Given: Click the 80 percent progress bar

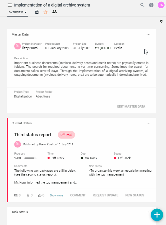Looking at the screenshot, I should click(x=30, y=158).
